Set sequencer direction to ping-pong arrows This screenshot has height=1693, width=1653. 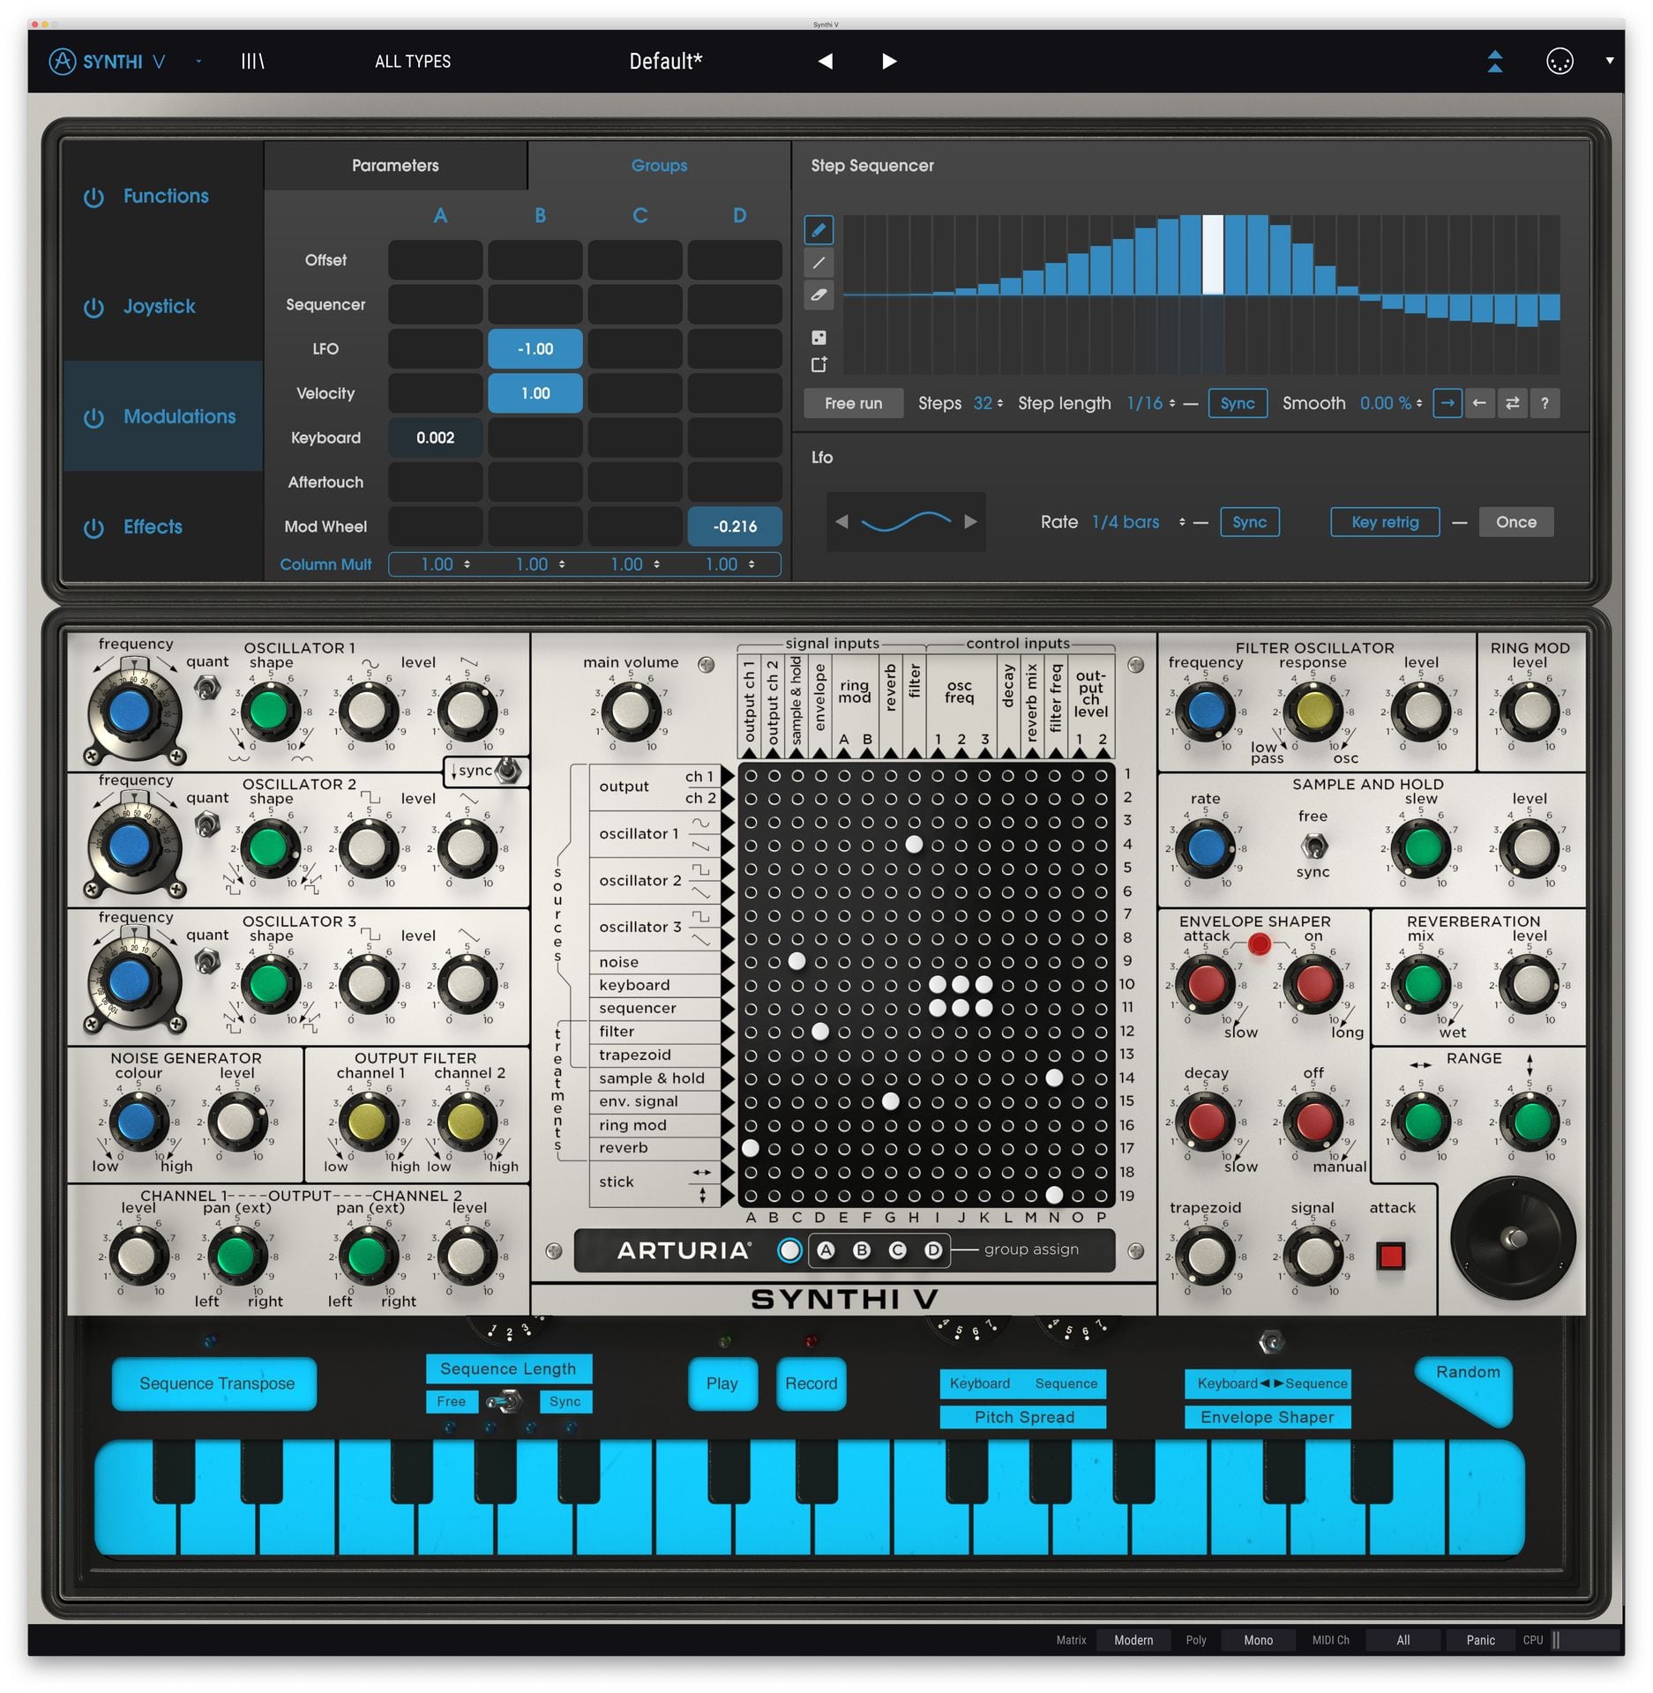coord(1512,403)
